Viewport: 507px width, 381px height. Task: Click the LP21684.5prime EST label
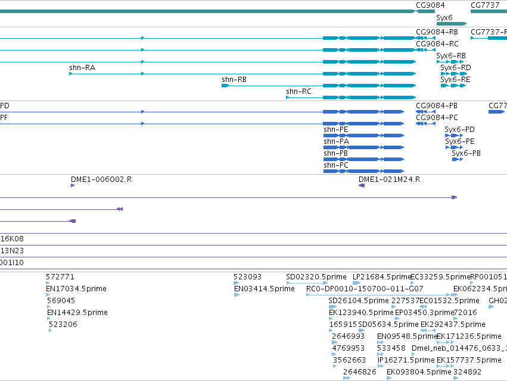coord(381,277)
